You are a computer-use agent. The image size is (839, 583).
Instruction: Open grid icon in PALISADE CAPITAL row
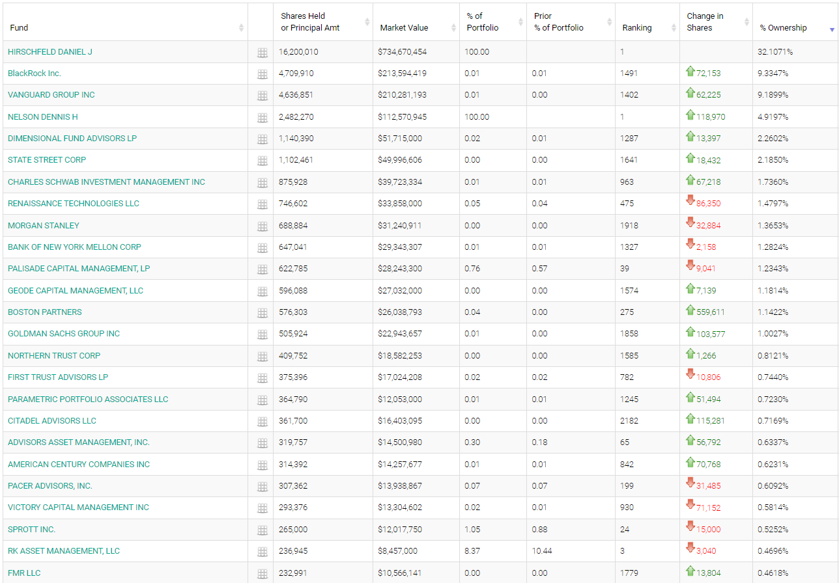pos(263,269)
